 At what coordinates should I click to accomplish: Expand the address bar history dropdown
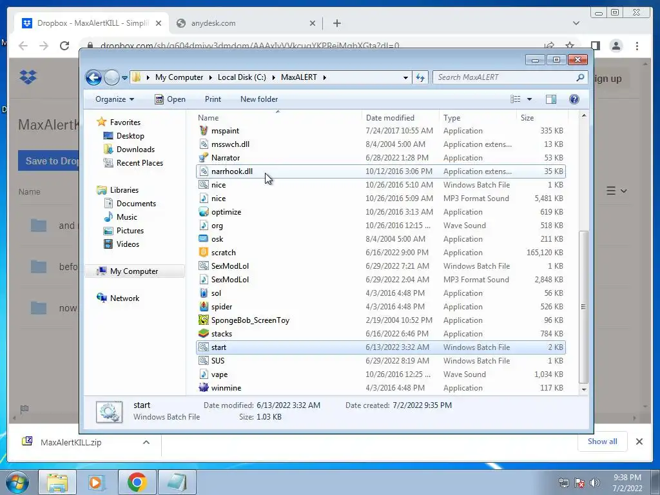(405, 77)
